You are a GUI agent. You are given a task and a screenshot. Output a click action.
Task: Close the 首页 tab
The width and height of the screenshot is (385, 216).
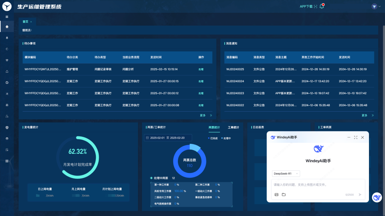pyautogui.click(x=31, y=22)
